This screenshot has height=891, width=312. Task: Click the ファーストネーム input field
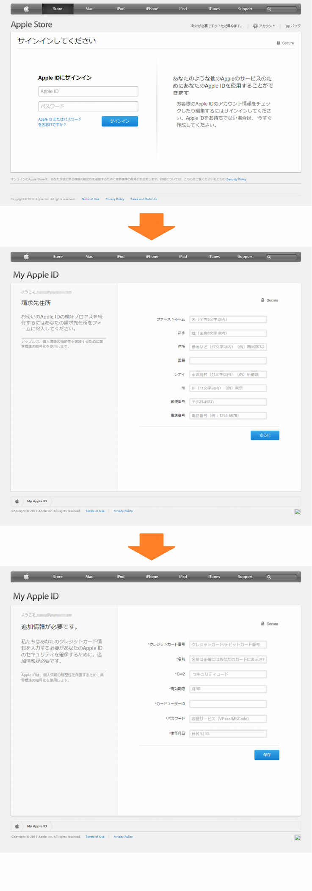pyautogui.click(x=228, y=319)
